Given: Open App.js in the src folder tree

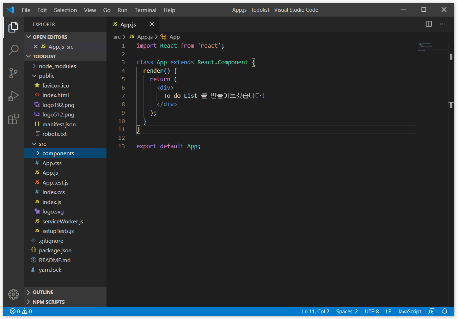Looking at the screenshot, I should (65, 173).
